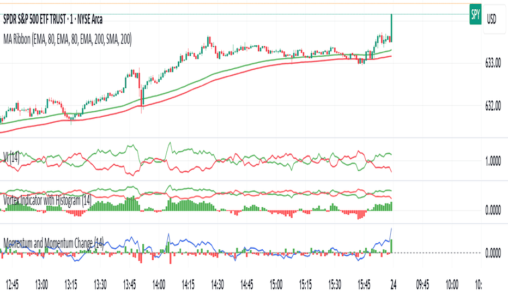
Task: Click the MA Ribbon indicator legend
Action: [x=68, y=40]
